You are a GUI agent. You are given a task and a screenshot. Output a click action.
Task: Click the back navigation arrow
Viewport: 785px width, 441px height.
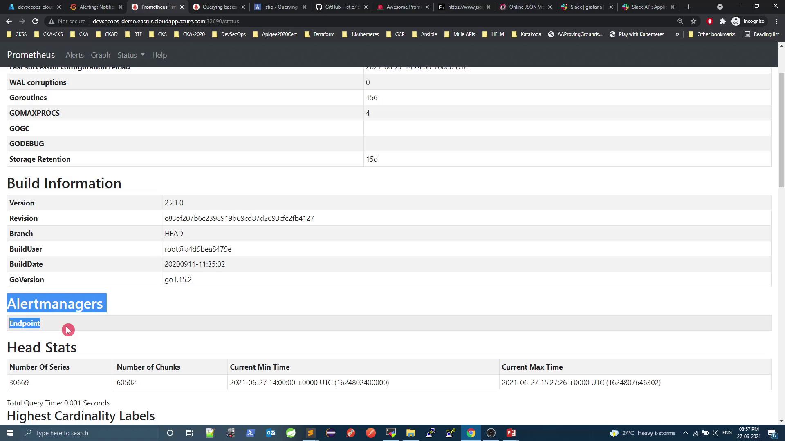pyautogui.click(x=9, y=21)
